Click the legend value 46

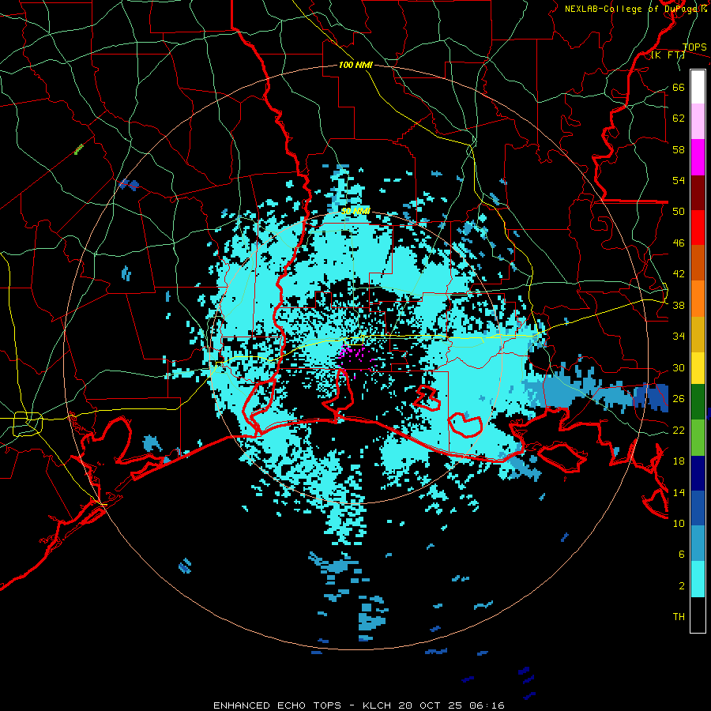click(x=679, y=243)
